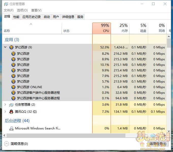173x152 pixels.
Task: Select the 任务管理器 (2) row name
Action: [25, 105]
